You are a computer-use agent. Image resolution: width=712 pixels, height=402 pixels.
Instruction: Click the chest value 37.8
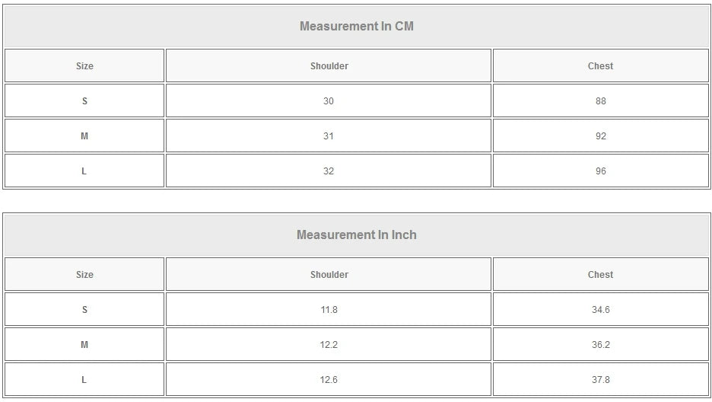[x=600, y=380]
